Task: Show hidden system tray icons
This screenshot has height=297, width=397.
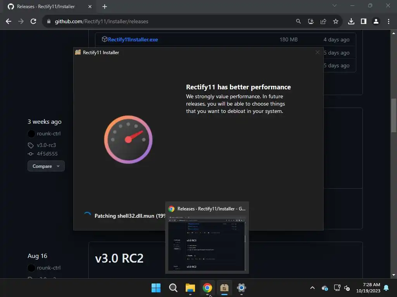Action: point(312,288)
